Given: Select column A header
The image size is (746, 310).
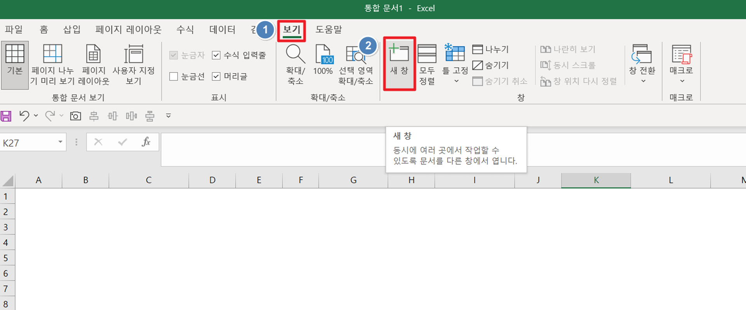Looking at the screenshot, I should click(38, 180).
